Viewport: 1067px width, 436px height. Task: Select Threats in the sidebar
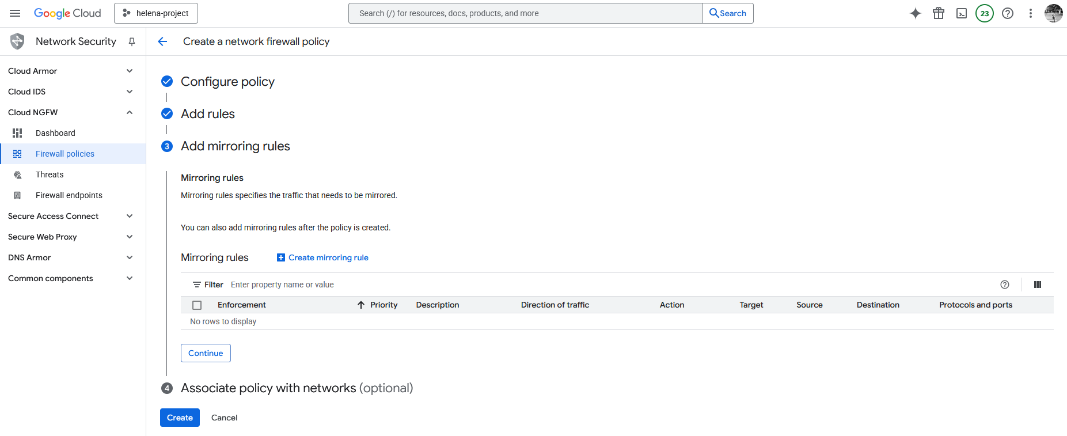50,175
